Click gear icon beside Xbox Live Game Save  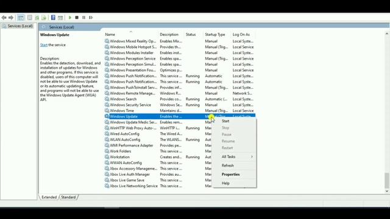point(107,180)
